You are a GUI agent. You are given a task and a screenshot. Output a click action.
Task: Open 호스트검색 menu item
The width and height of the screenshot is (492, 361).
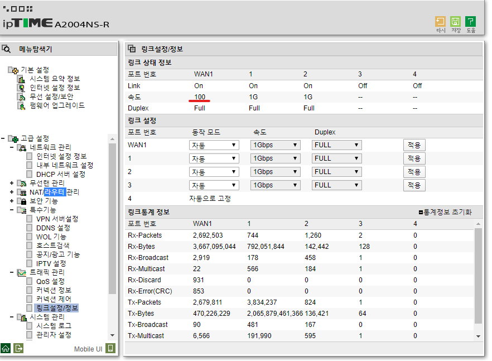[52, 246]
